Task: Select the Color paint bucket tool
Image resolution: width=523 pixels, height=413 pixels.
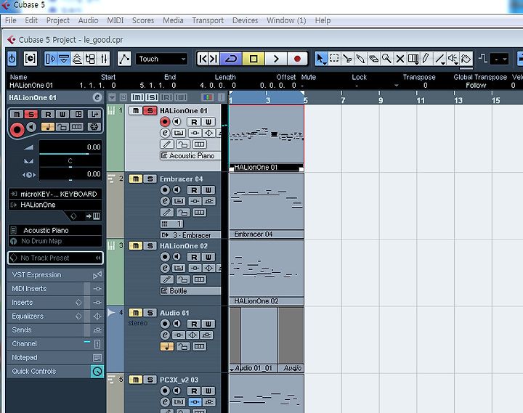Action: 466,59
